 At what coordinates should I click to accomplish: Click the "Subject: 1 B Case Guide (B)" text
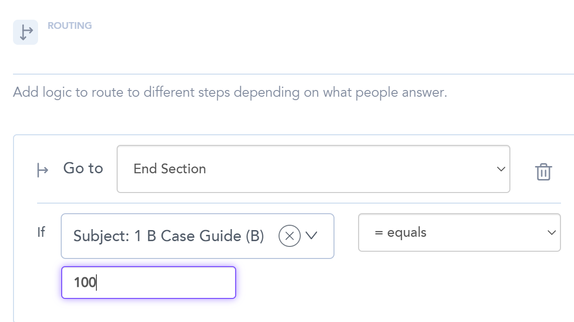(169, 236)
